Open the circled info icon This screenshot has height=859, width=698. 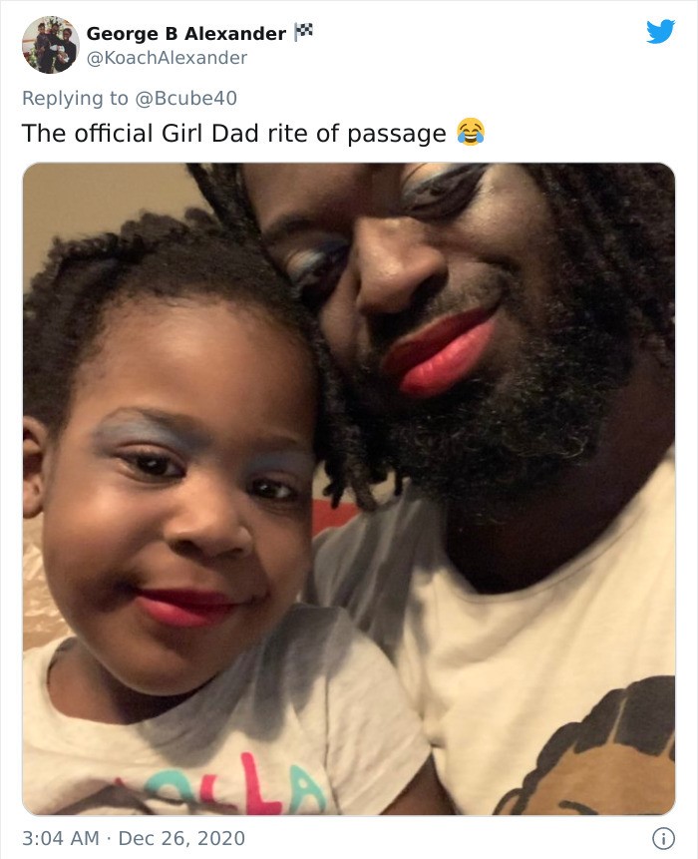[663, 838]
